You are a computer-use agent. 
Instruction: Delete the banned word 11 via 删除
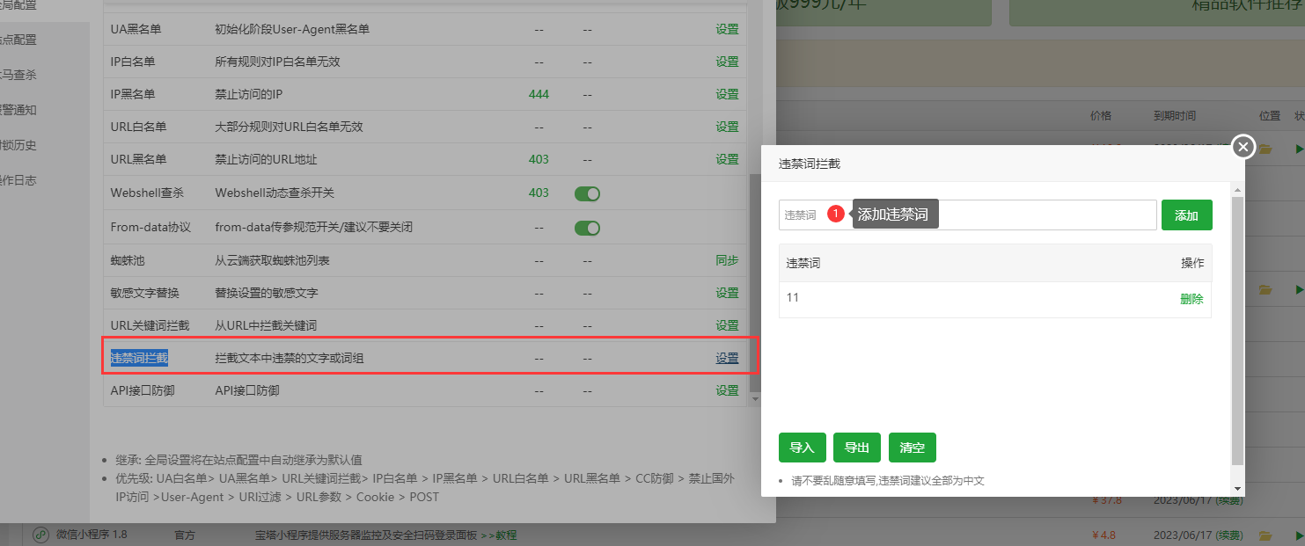pos(1191,299)
